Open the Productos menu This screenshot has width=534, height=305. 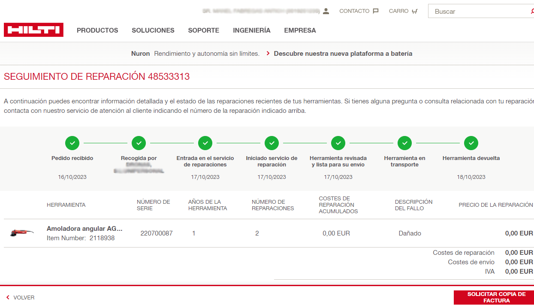(97, 30)
